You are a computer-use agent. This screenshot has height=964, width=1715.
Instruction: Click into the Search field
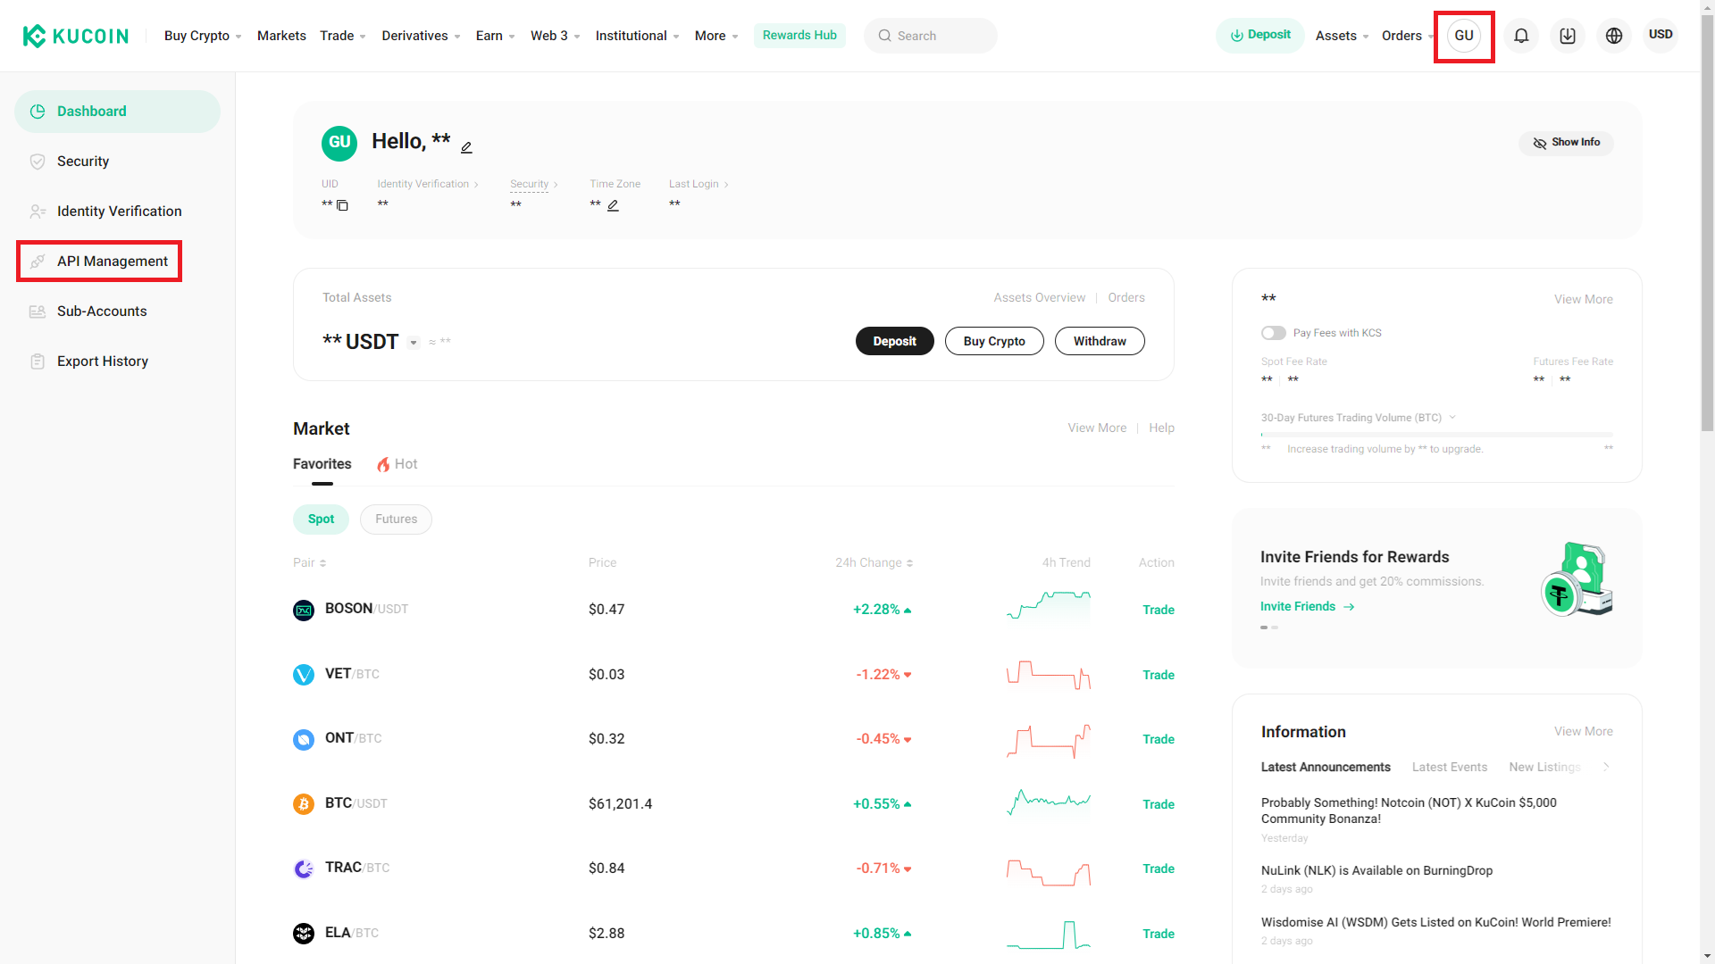tap(930, 36)
